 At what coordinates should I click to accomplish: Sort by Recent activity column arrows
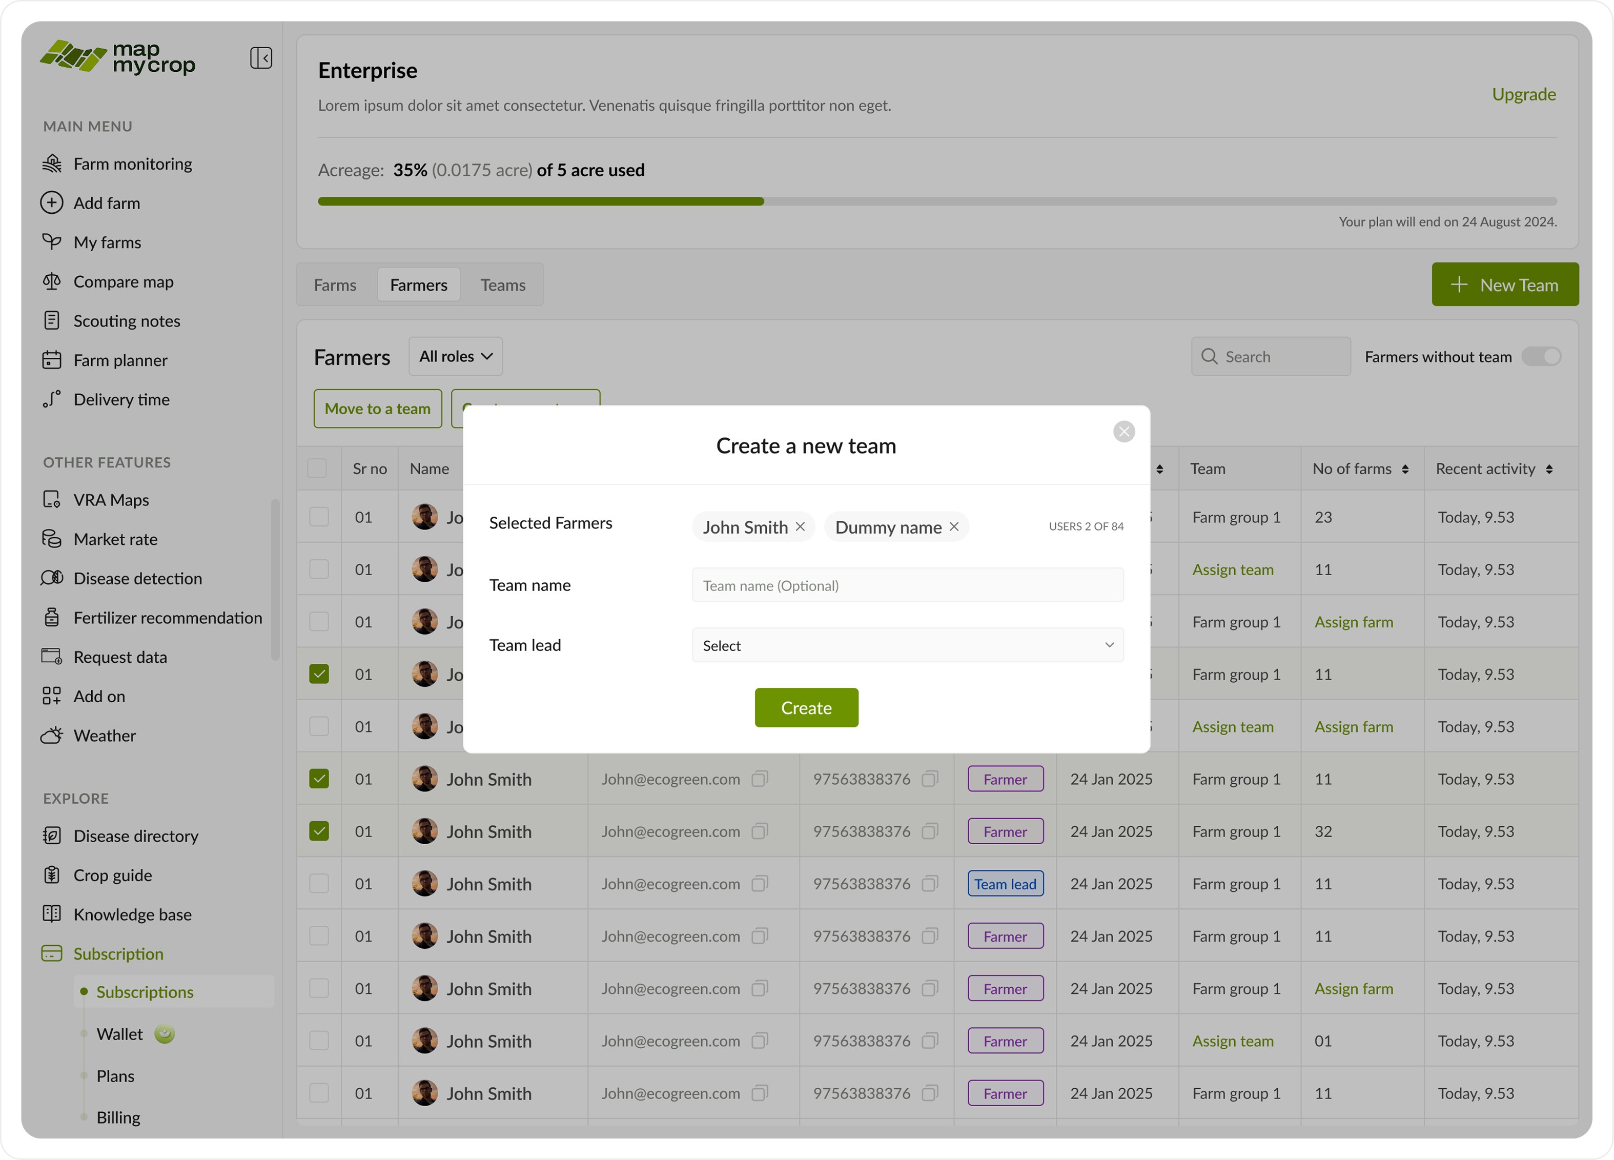coord(1548,469)
